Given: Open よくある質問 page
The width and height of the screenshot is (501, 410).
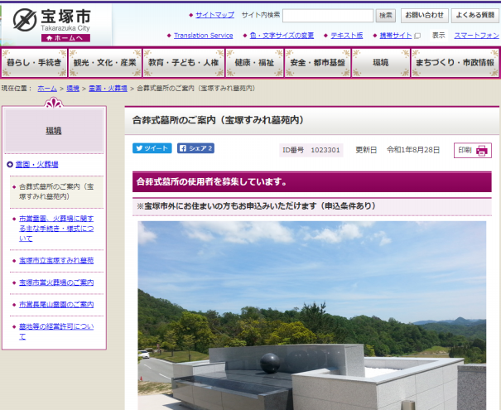Looking at the screenshot, I should [x=475, y=16].
